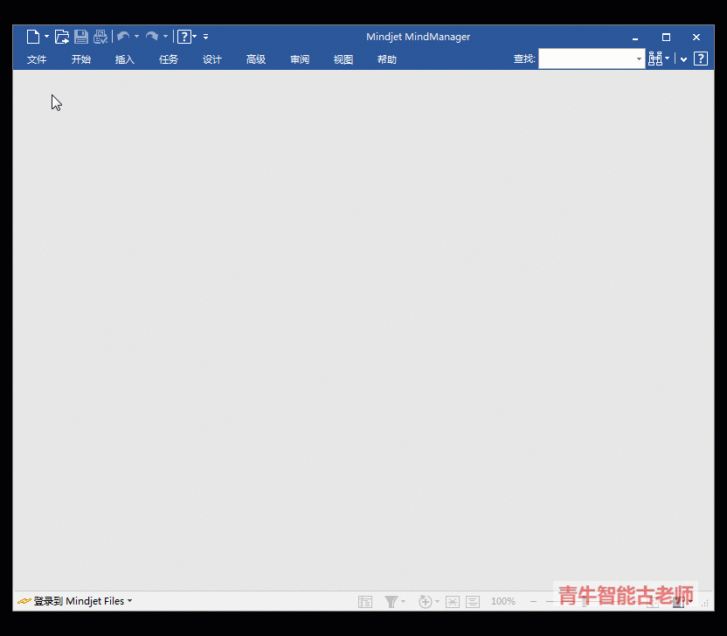Switch to the 开始 ribbon tab
The height and width of the screenshot is (636, 727).
coord(80,59)
